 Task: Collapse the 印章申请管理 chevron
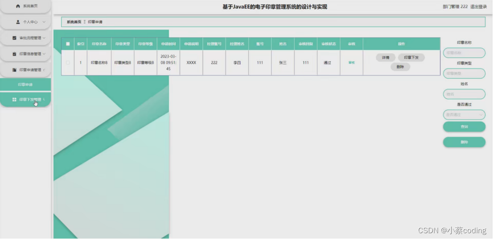44,70
